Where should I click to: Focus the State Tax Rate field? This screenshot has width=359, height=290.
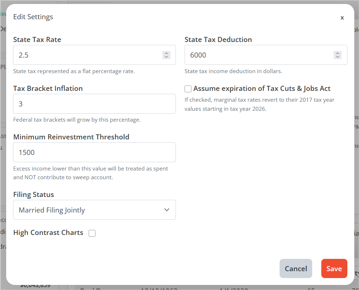[x=87, y=55]
